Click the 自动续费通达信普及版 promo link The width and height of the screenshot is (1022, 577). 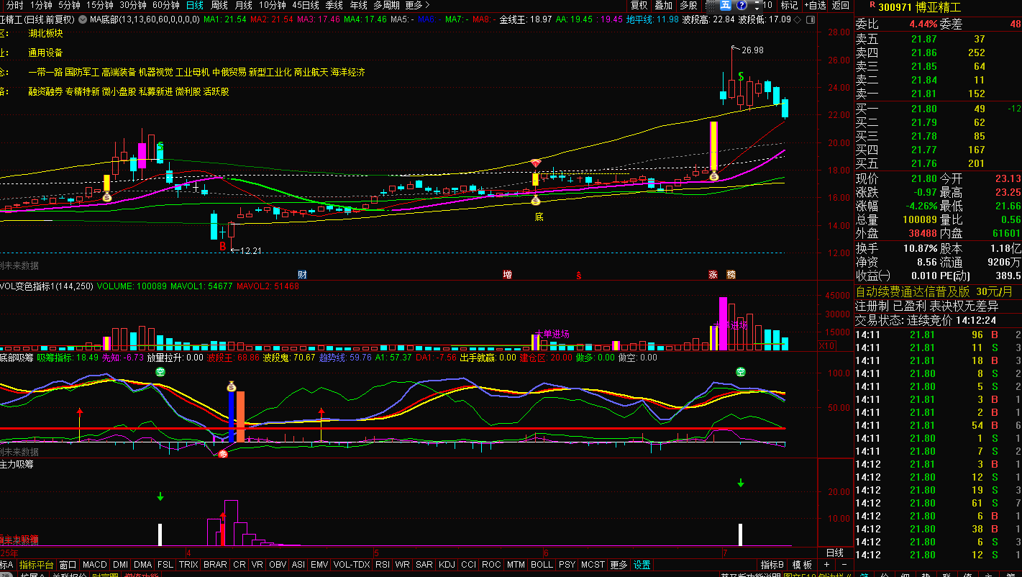click(x=912, y=292)
